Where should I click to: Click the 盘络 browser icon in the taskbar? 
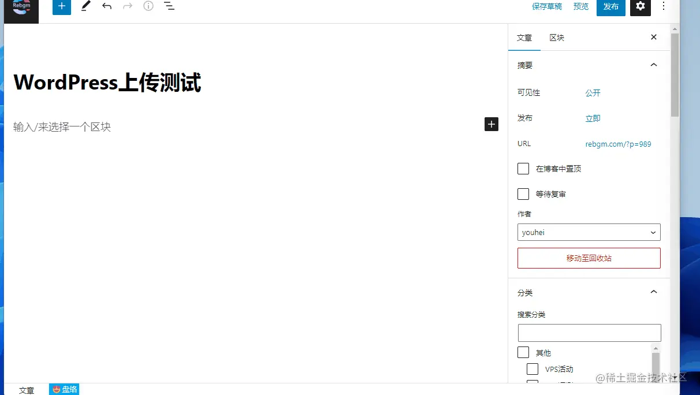click(64, 389)
